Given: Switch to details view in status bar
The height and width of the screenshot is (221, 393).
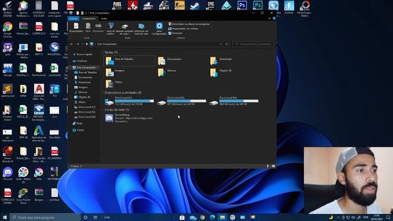Looking at the screenshot, I should pyautogui.click(x=268, y=166).
